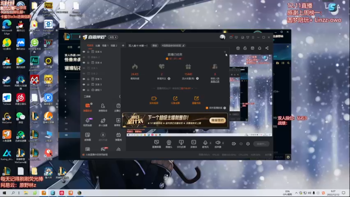Image resolution: width=350 pixels, height=197 pixels.
Task: Toggle the lock on the 文本 6 layer
Action: coord(88,52)
